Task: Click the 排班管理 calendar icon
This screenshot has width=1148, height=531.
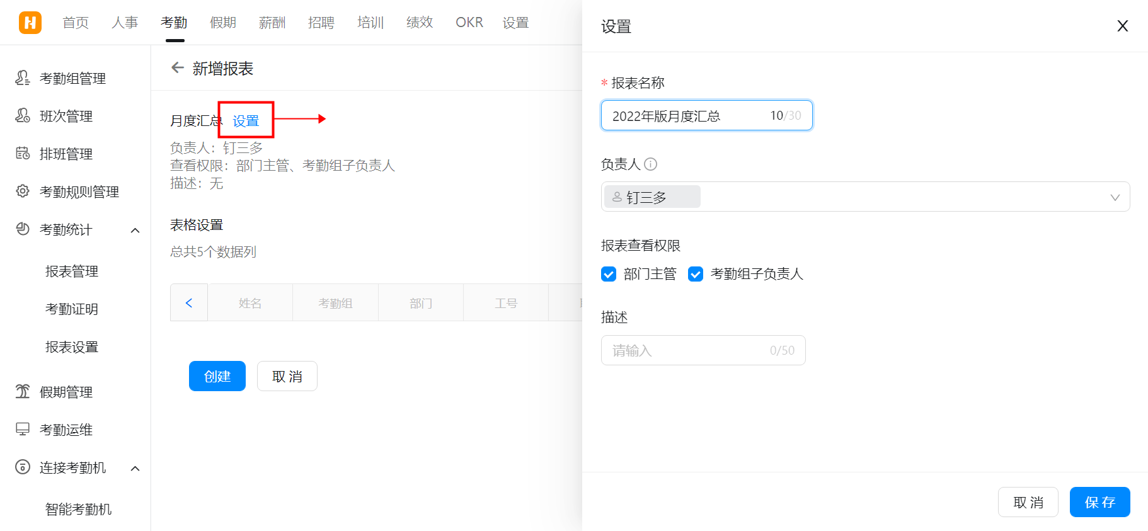Action: coord(23,153)
